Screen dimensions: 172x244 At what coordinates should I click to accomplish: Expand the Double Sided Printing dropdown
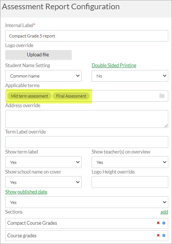130,76
